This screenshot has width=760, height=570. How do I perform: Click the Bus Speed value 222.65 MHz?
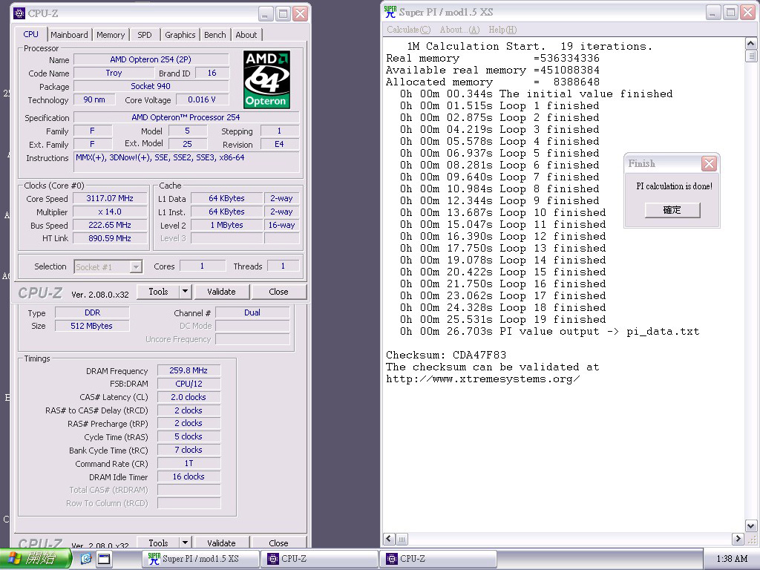[110, 225]
